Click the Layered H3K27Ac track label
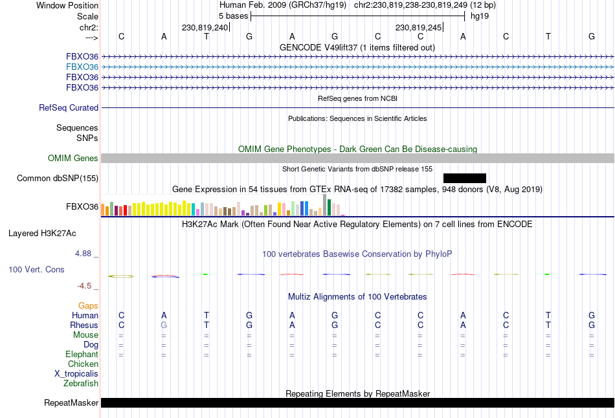This screenshot has width=615, height=418. (42, 234)
